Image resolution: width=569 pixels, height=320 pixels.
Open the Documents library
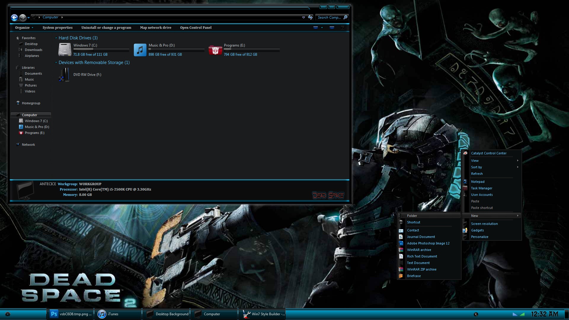33,73
